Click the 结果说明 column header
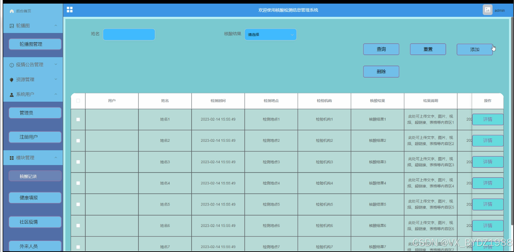 (430, 101)
